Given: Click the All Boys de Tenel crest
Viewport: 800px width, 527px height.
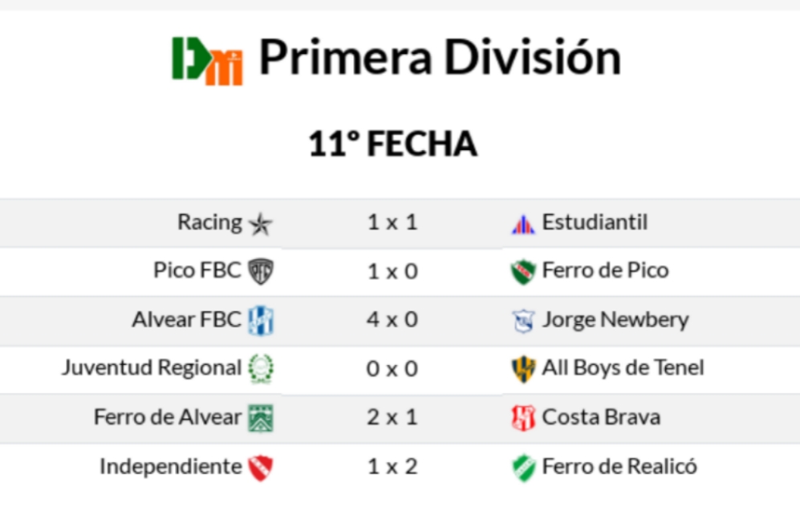Looking at the screenshot, I should [x=523, y=369].
